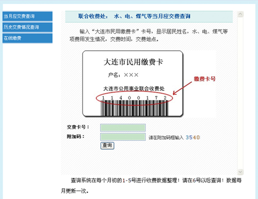Image resolution: width=258 pixels, height=199 pixels.
Task: Click the 请在附加码框输入 hint text
Action: (166, 138)
